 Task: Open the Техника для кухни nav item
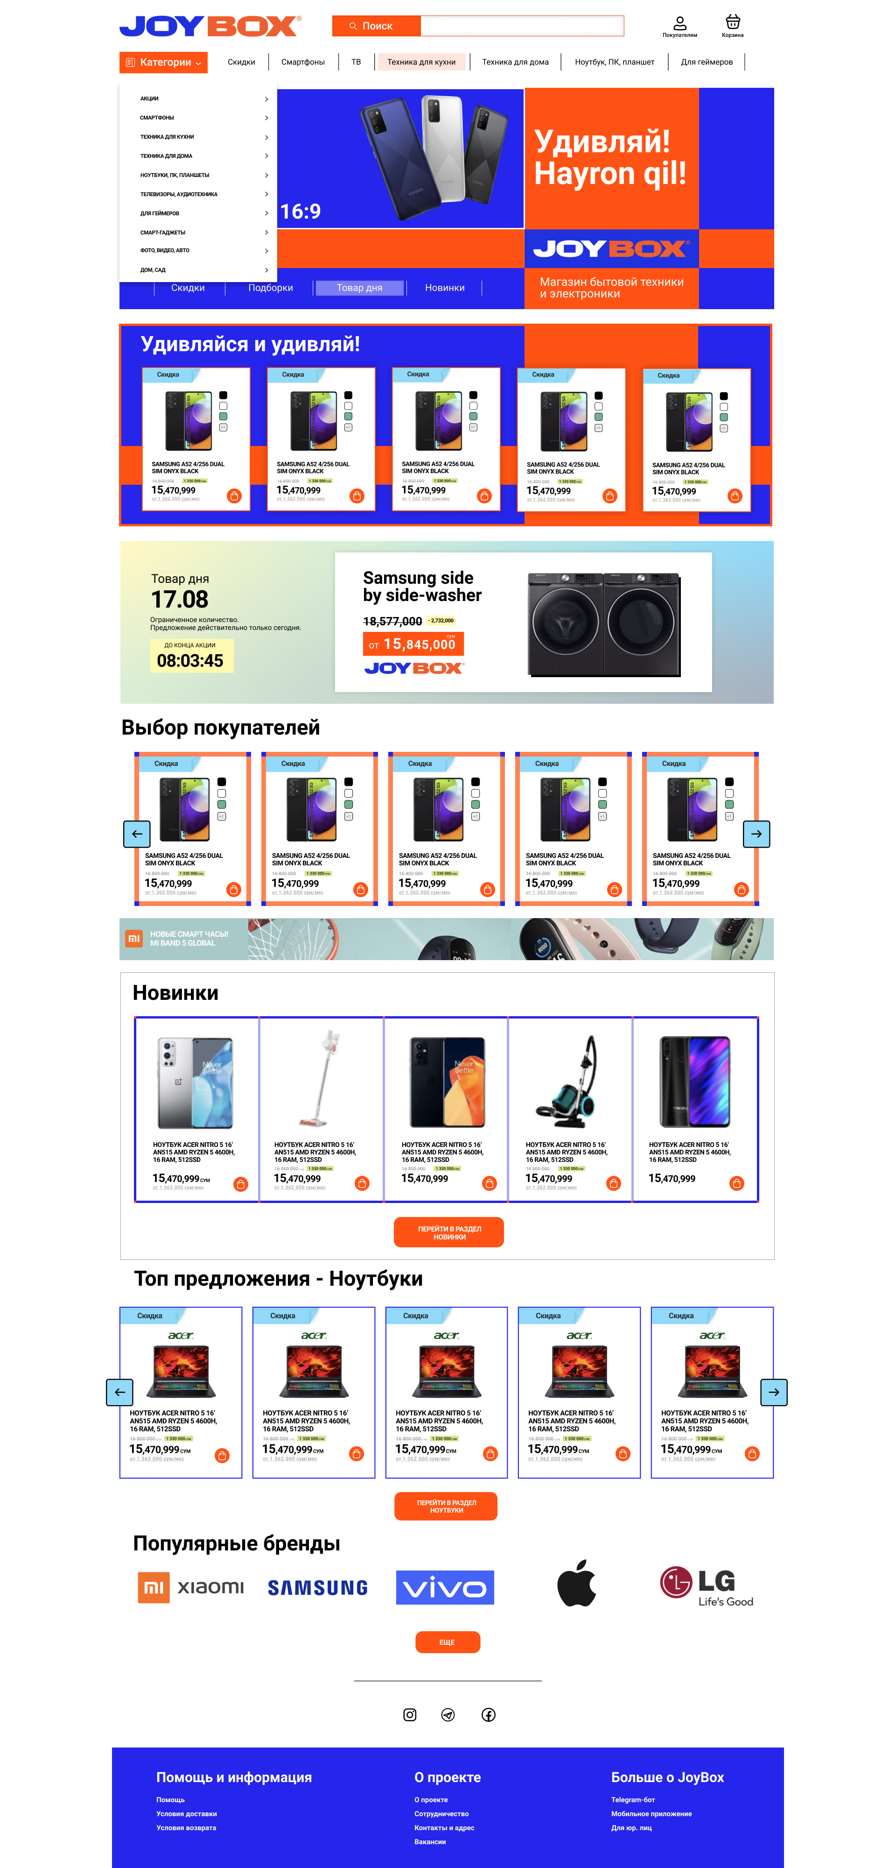coord(421,63)
